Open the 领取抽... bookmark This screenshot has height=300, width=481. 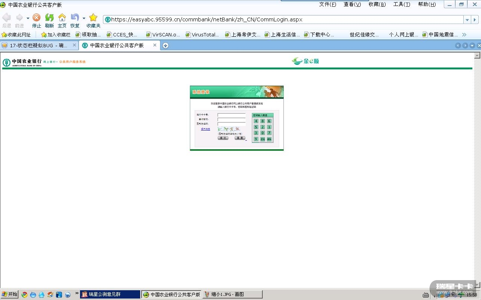point(88,34)
